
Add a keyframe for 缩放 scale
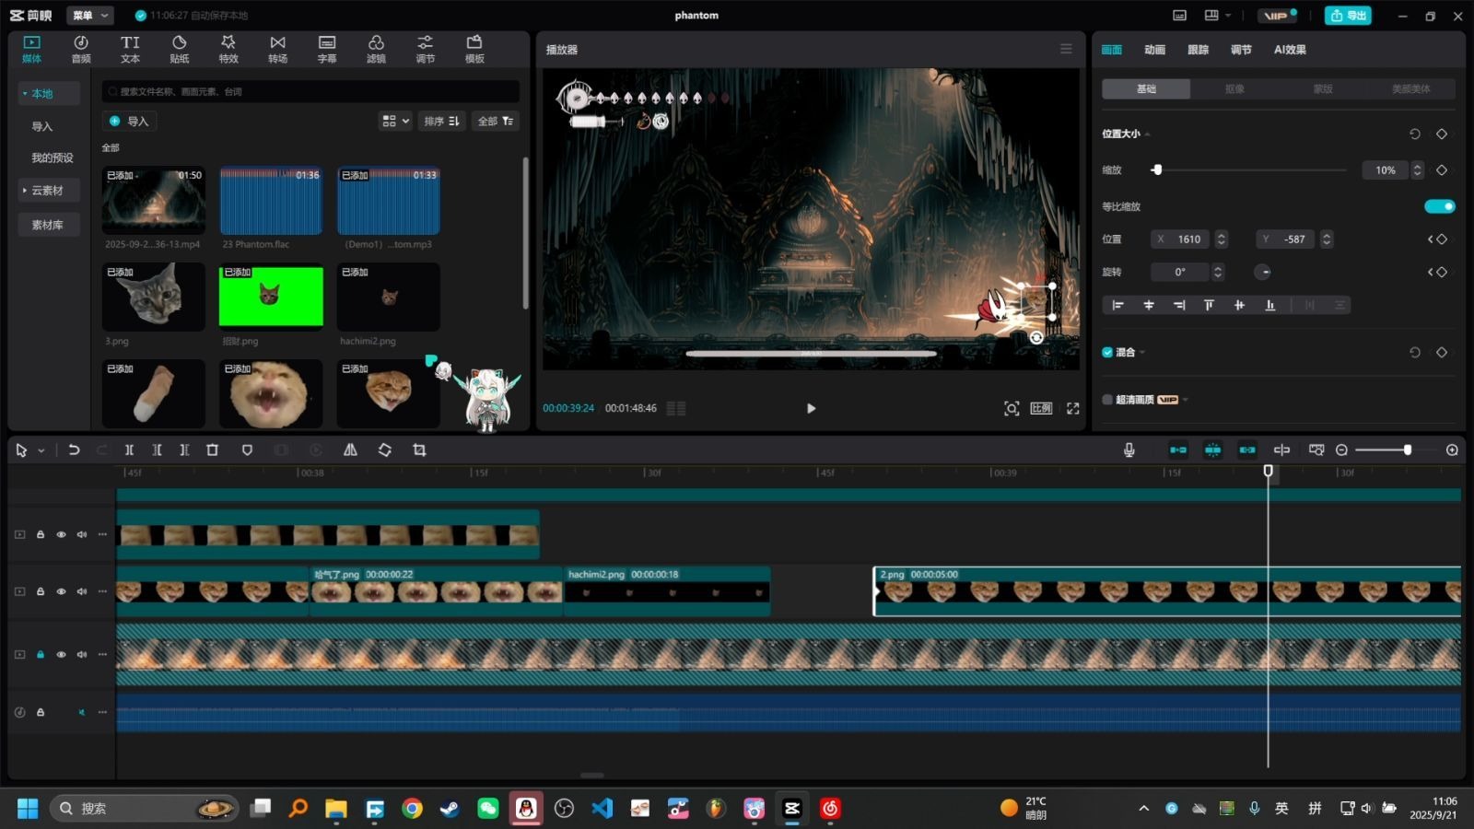tap(1442, 169)
